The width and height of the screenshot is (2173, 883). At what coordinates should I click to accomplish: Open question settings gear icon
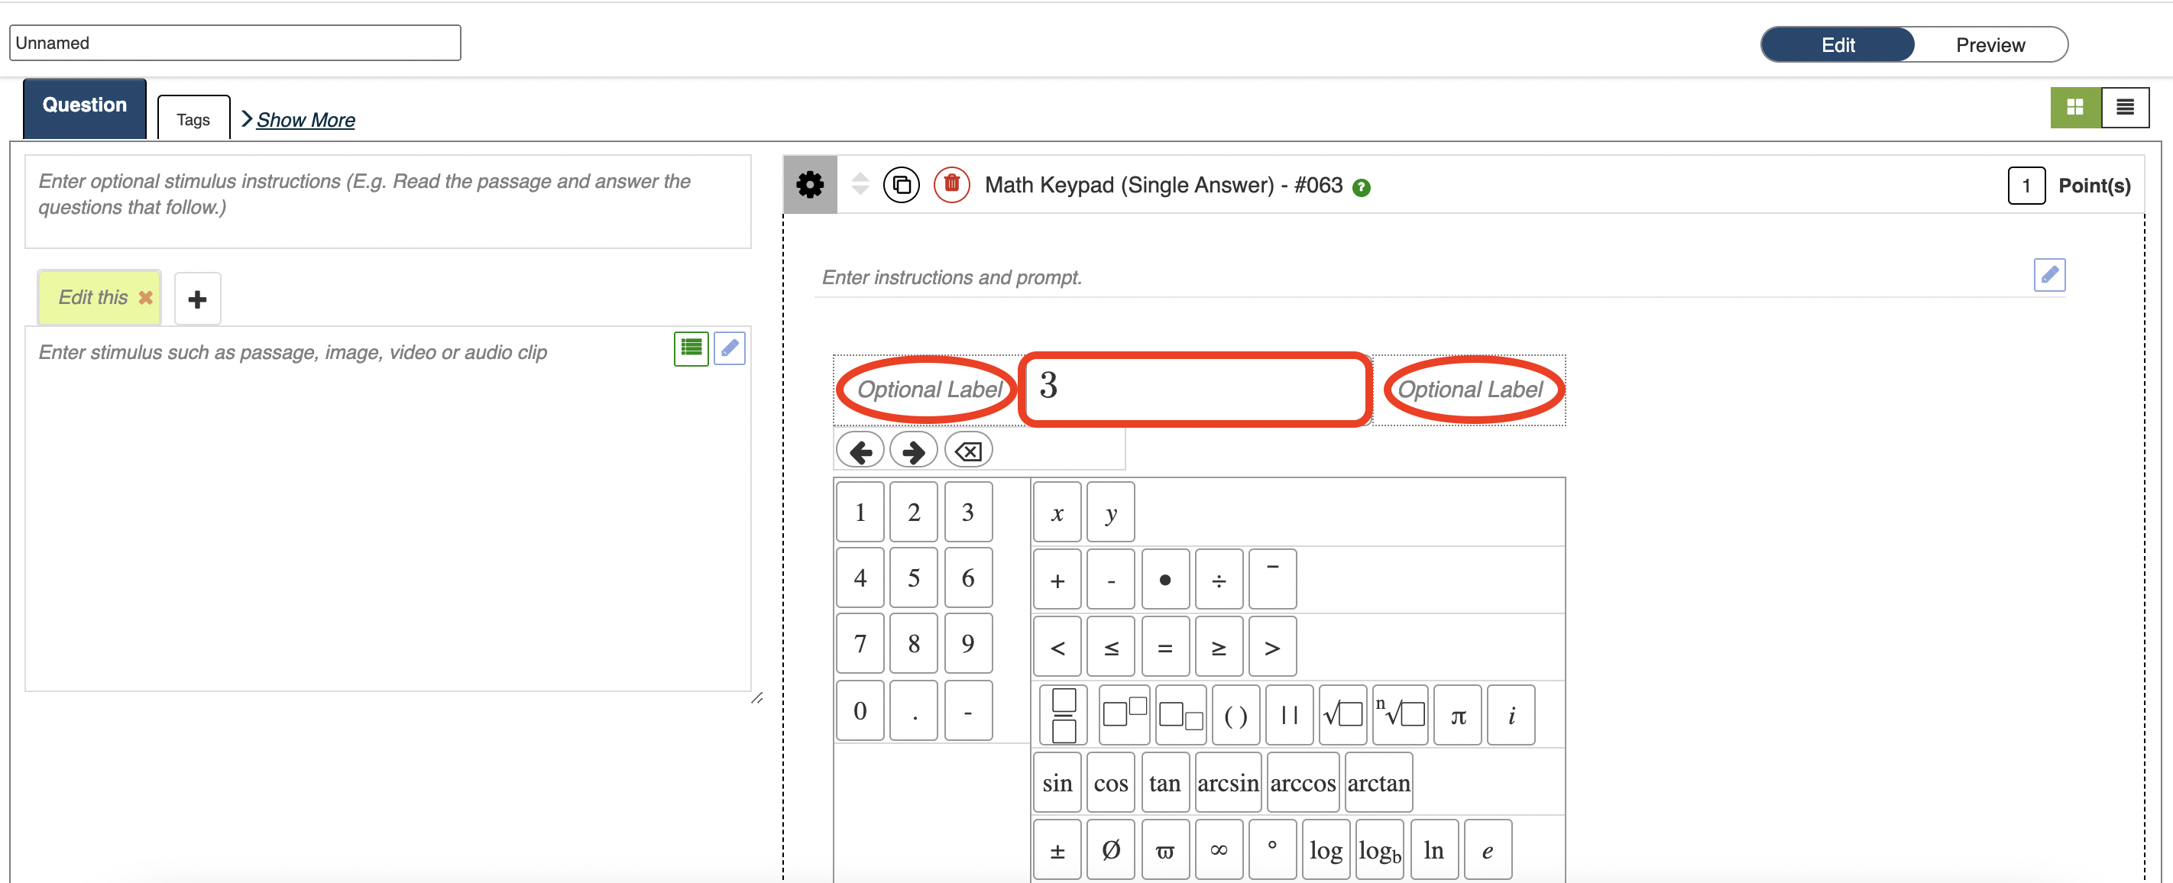pos(810,185)
